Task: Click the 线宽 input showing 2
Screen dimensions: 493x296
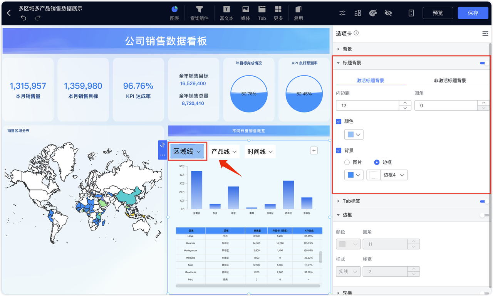Action: pos(385,272)
